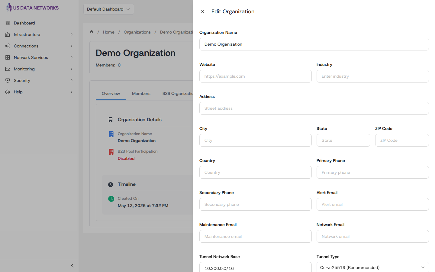The width and height of the screenshot is (435, 272).
Task: Click the City input field
Action: [256, 140]
